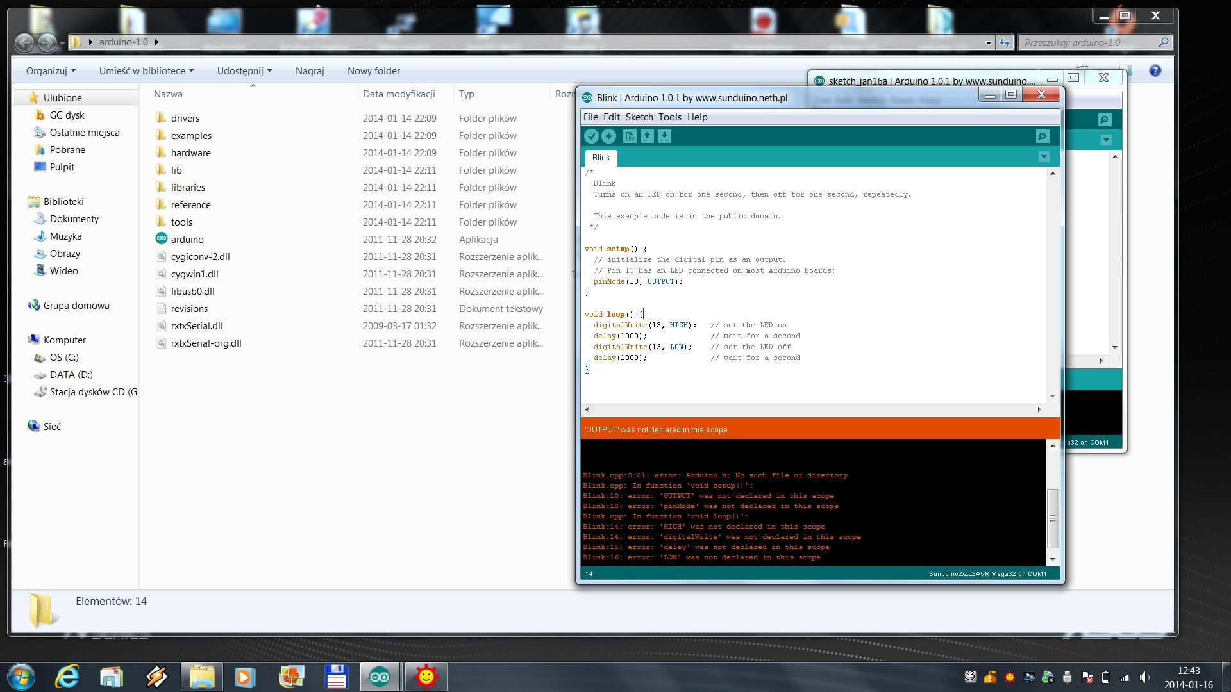Click the Explorer help question mark icon

[1155, 70]
